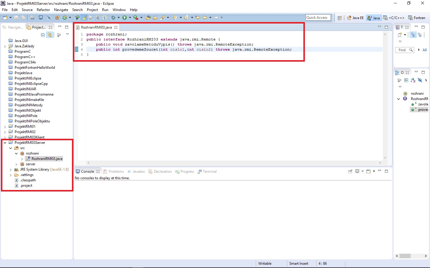
Task: Collapse the ProjektRMI03Server project node
Action: point(5,143)
